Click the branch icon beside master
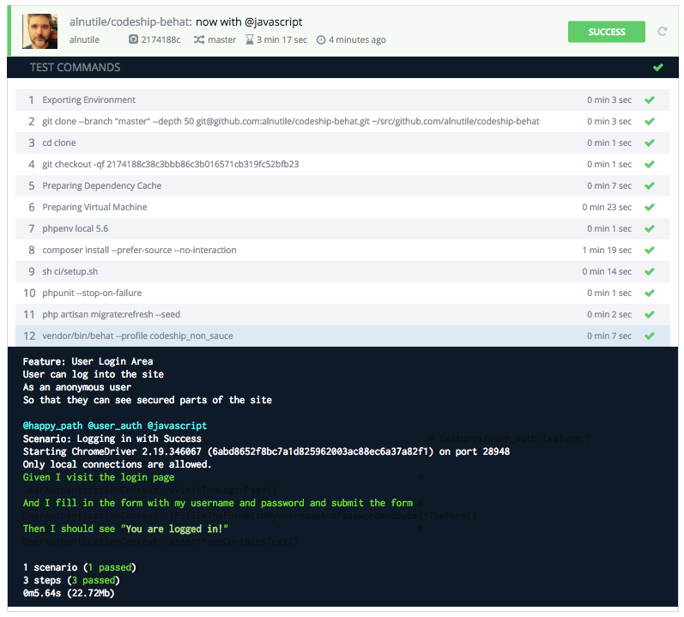The width and height of the screenshot is (684, 617). click(199, 39)
